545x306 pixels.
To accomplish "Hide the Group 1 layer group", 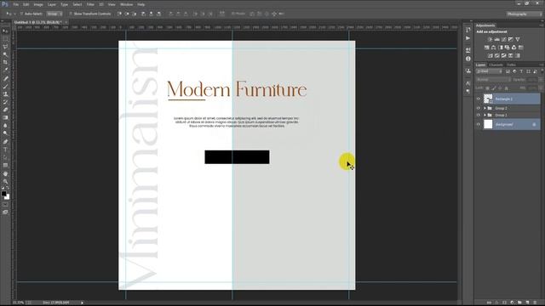I will pos(479,115).
